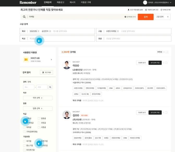The height and width of the screenshot is (152, 175).
Task: Expand the account dropdown chevron
Action: [x=171, y=3]
